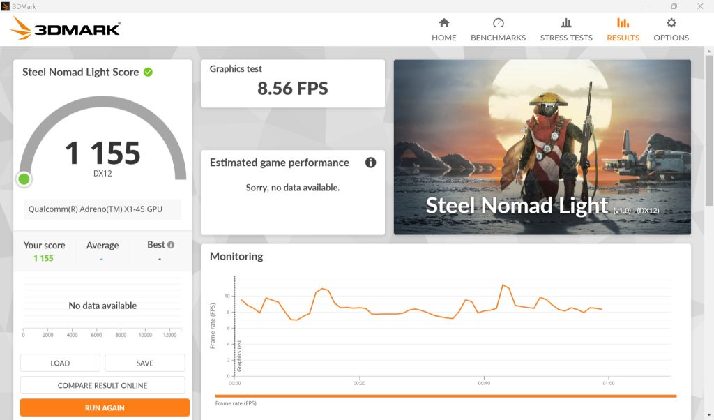Click the Qualcomm Adreno X1-45 GPU label

click(95, 209)
